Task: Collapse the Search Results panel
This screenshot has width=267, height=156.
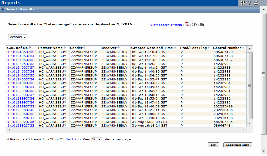Action: coord(3,9)
